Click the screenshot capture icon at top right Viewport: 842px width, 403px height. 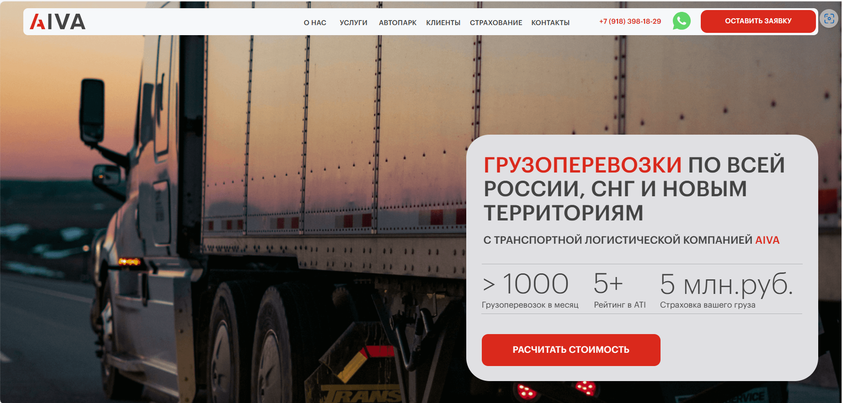[829, 19]
